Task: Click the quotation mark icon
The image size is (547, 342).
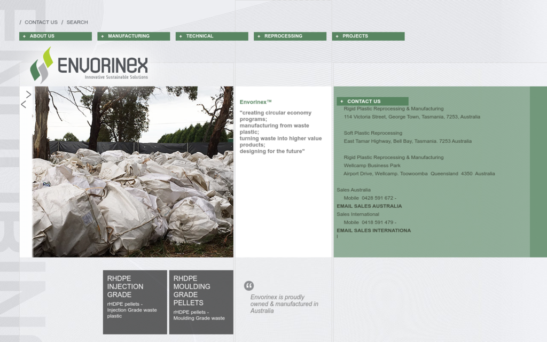Action: pos(249,286)
